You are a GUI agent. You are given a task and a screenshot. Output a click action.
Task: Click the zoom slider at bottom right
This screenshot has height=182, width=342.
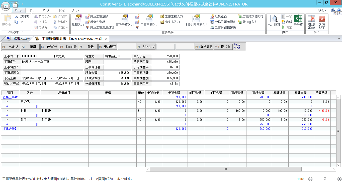325,179
